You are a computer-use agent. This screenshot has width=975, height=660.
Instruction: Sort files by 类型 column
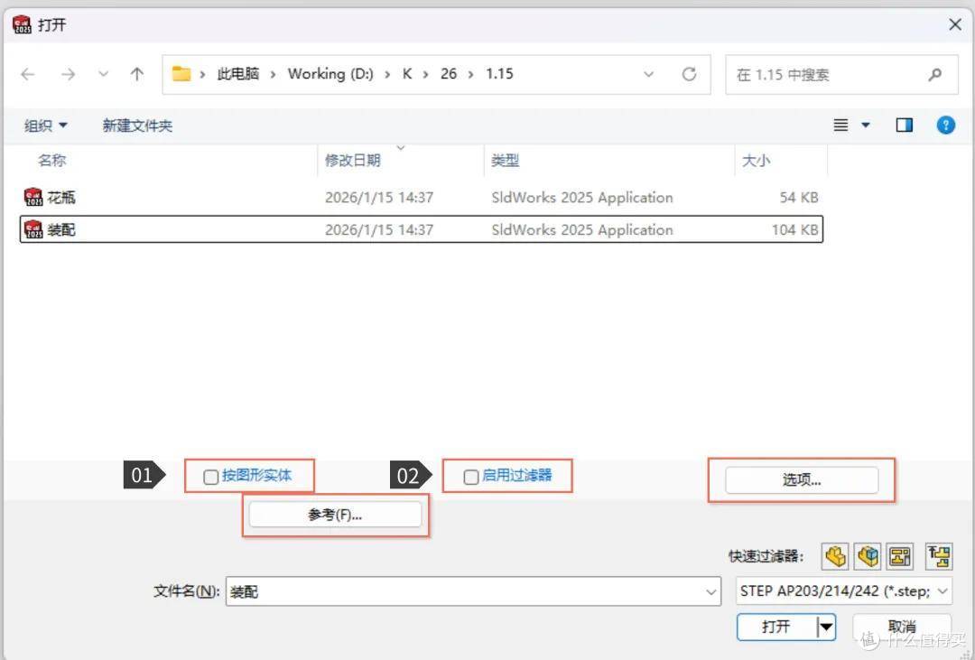505,161
